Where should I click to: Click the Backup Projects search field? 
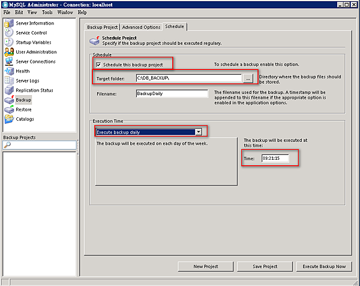point(40,145)
